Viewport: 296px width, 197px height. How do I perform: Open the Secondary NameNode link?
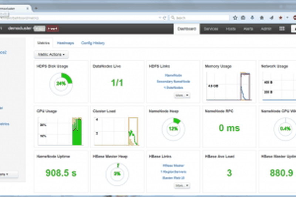[173, 81]
